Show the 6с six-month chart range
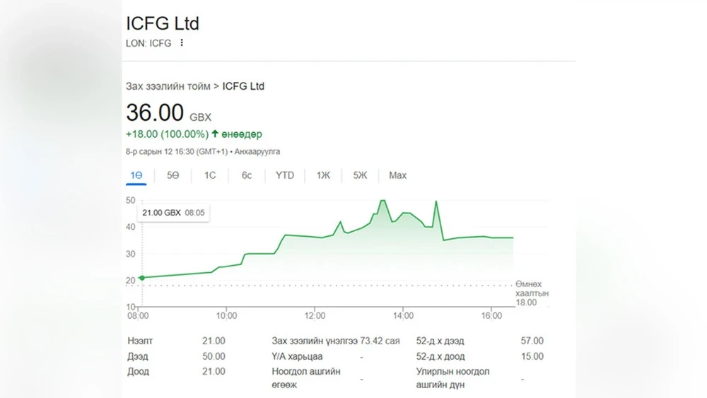 pyautogui.click(x=246, y=175)
